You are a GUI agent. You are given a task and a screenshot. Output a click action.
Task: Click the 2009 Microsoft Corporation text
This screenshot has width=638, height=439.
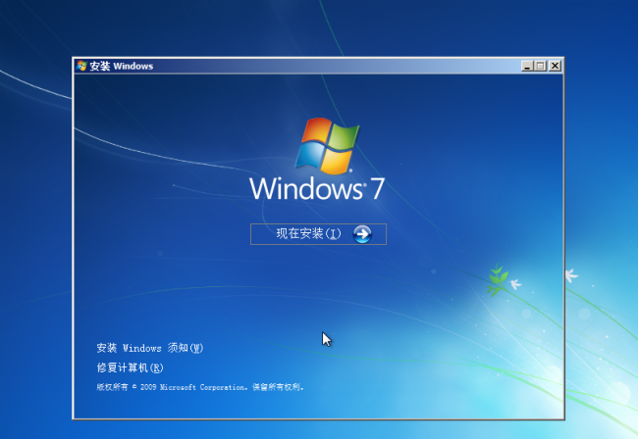tap(193, 387)
